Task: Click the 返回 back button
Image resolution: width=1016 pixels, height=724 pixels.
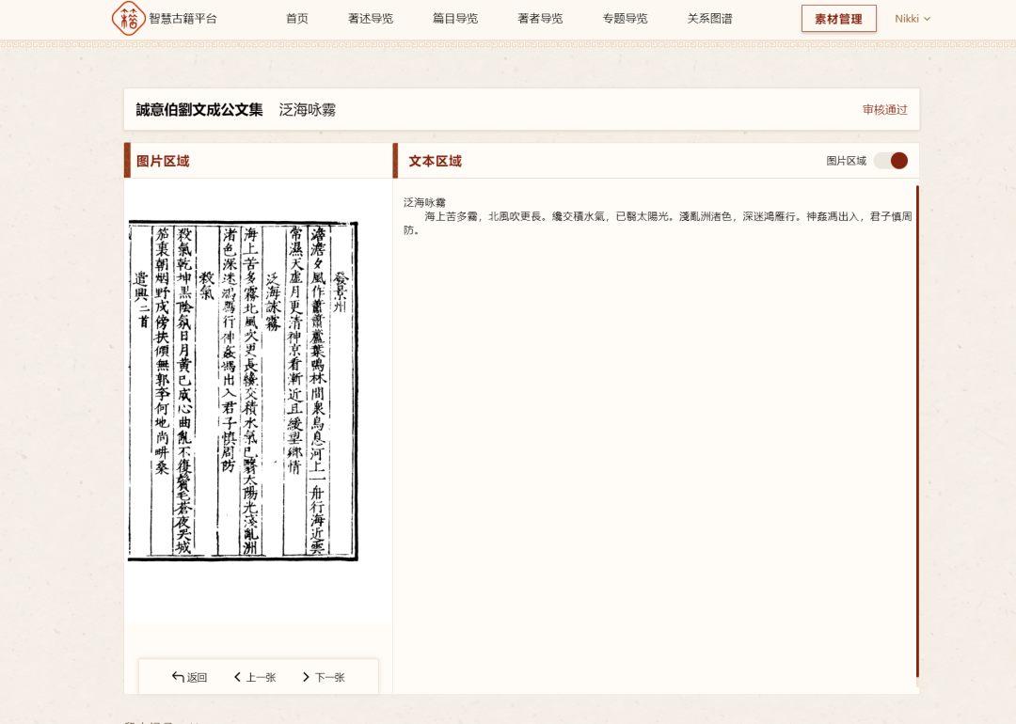Action: coord(190,677)
